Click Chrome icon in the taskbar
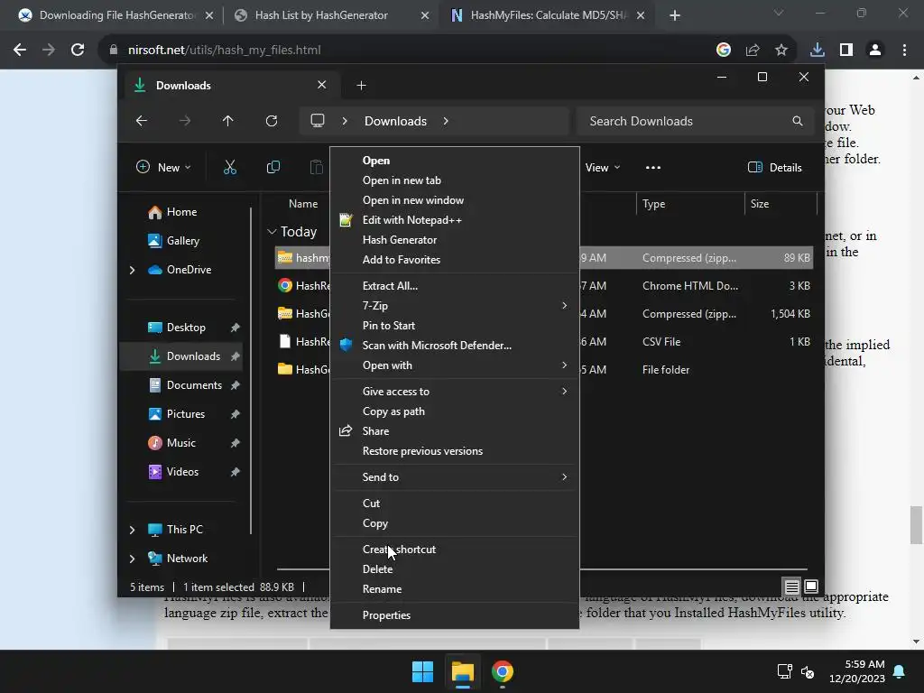Screen dimensions: 924x693 (503, 671)
